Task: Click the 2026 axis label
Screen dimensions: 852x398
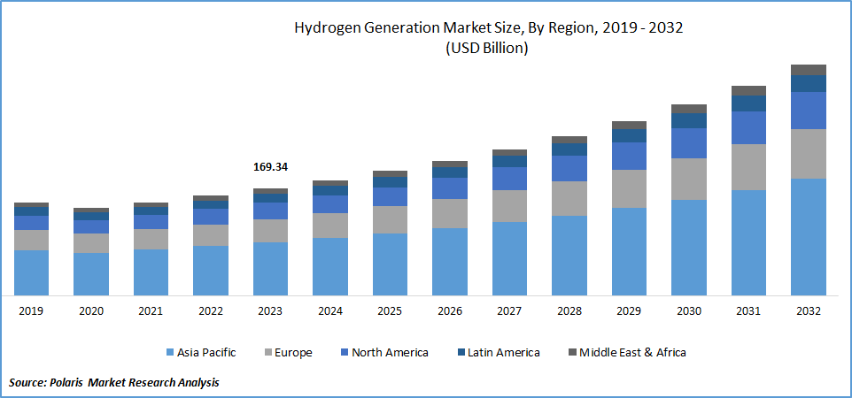Action: tap(449, 311)
